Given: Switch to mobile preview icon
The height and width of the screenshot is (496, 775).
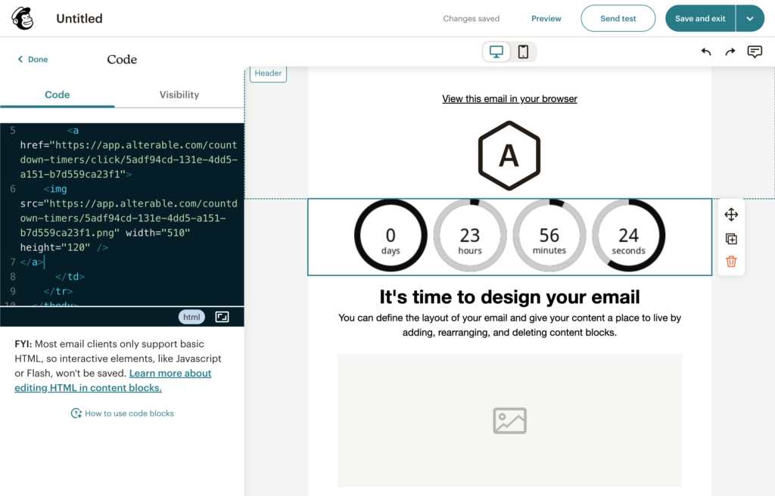Looking at the screenshot, I should coord(523,51).
